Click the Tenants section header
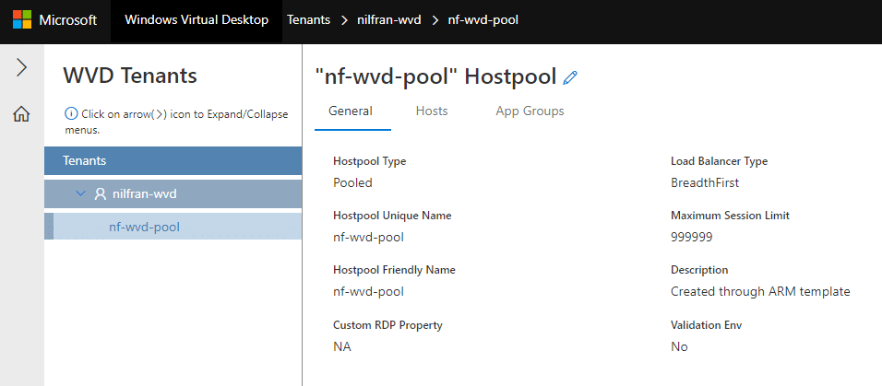 [x=173, y=160]
